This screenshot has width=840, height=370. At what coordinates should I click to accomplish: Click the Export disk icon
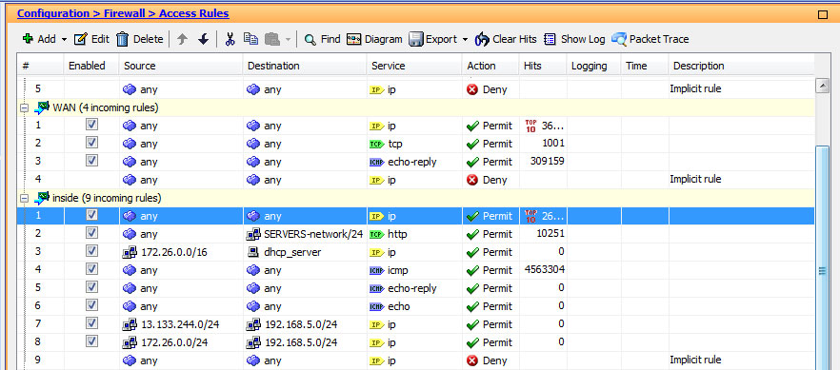point(416,39)
